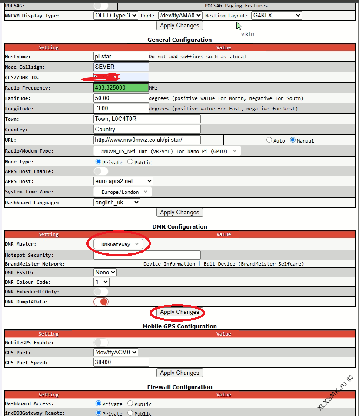The height and width of the screenshot is (416, 359).
Task: Edit the Hostname field
Action: (121, 56)
